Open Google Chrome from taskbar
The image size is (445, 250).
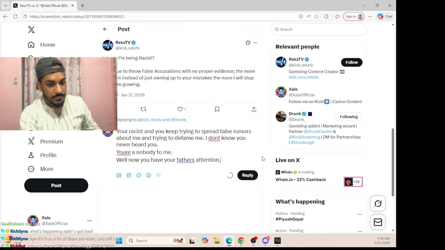[241, 241]
